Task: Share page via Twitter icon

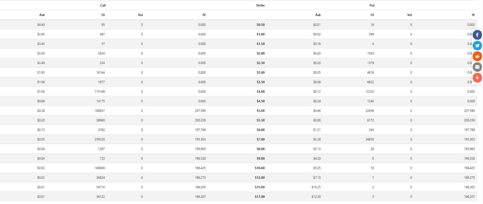Action: coord(477,46)
